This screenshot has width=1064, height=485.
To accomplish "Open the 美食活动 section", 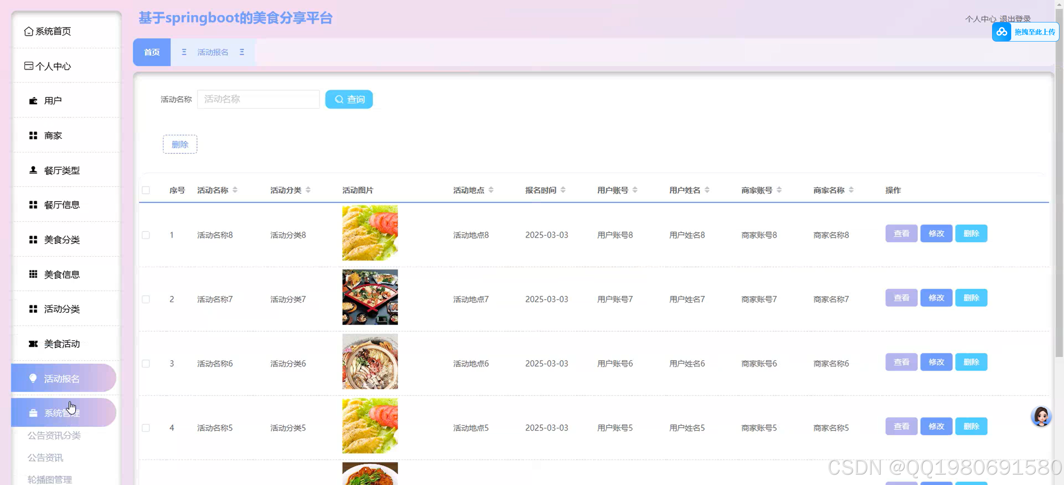I will pyautogui.click(x=62, y=344).
